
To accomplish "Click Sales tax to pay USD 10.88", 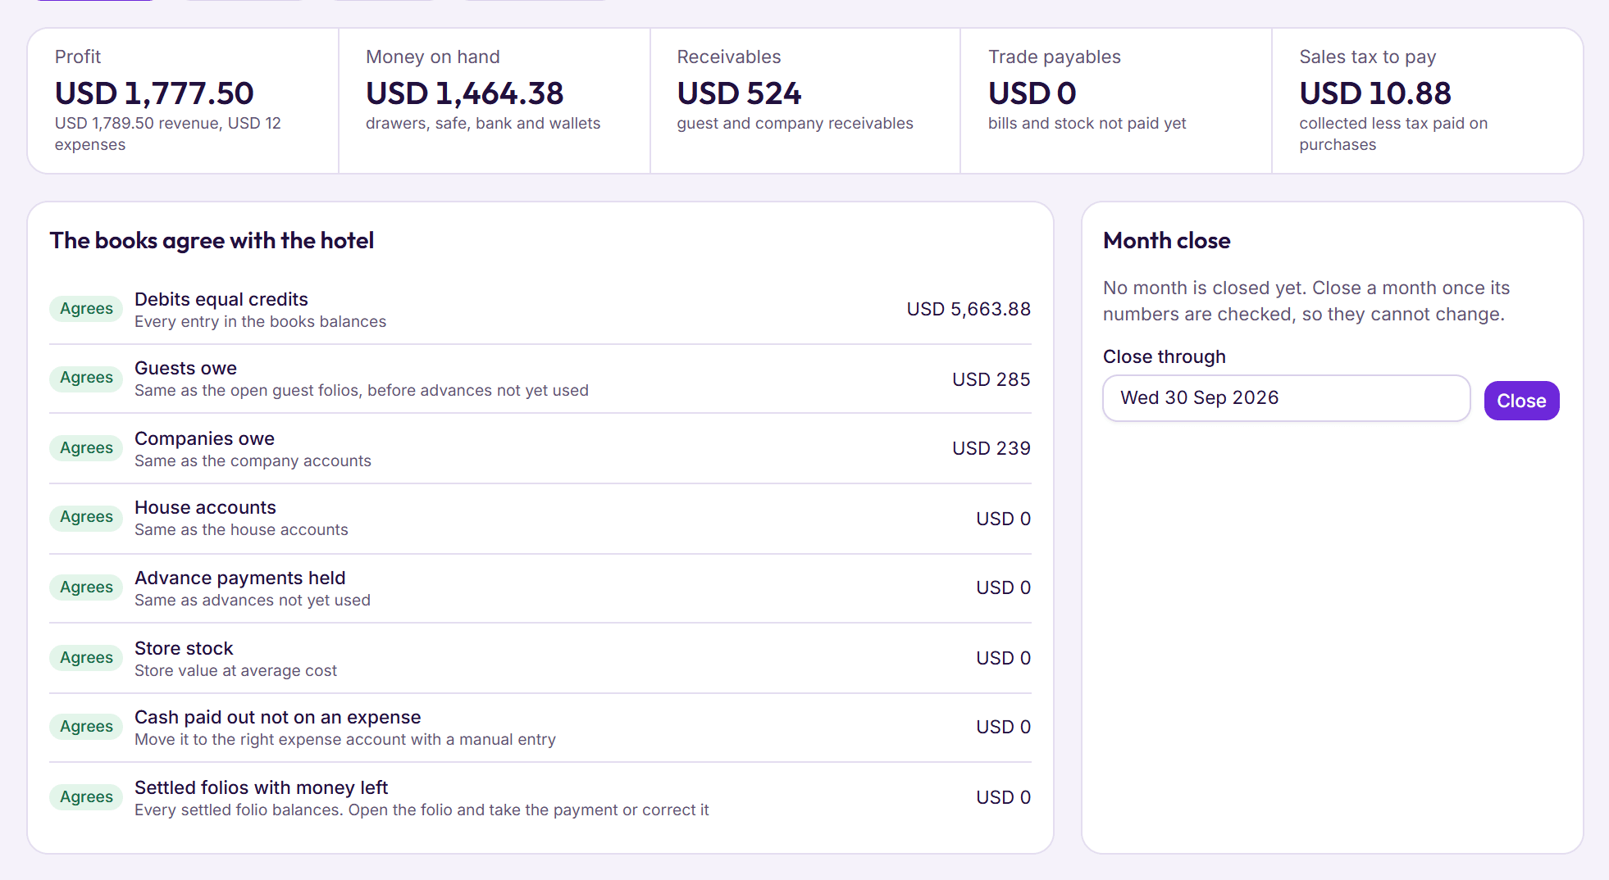I will coord(1375,93).
